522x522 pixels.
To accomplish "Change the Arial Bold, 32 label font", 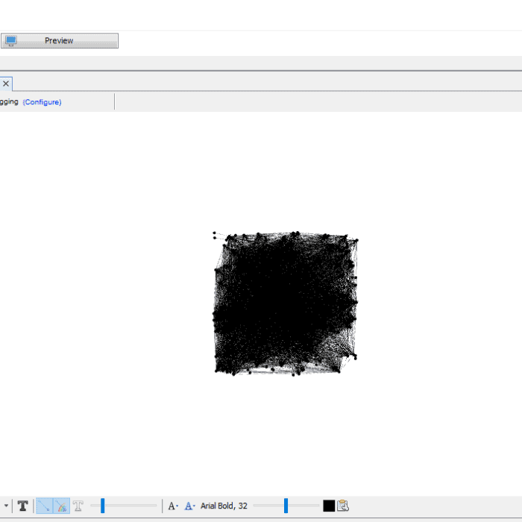I will tap(224, 506).
